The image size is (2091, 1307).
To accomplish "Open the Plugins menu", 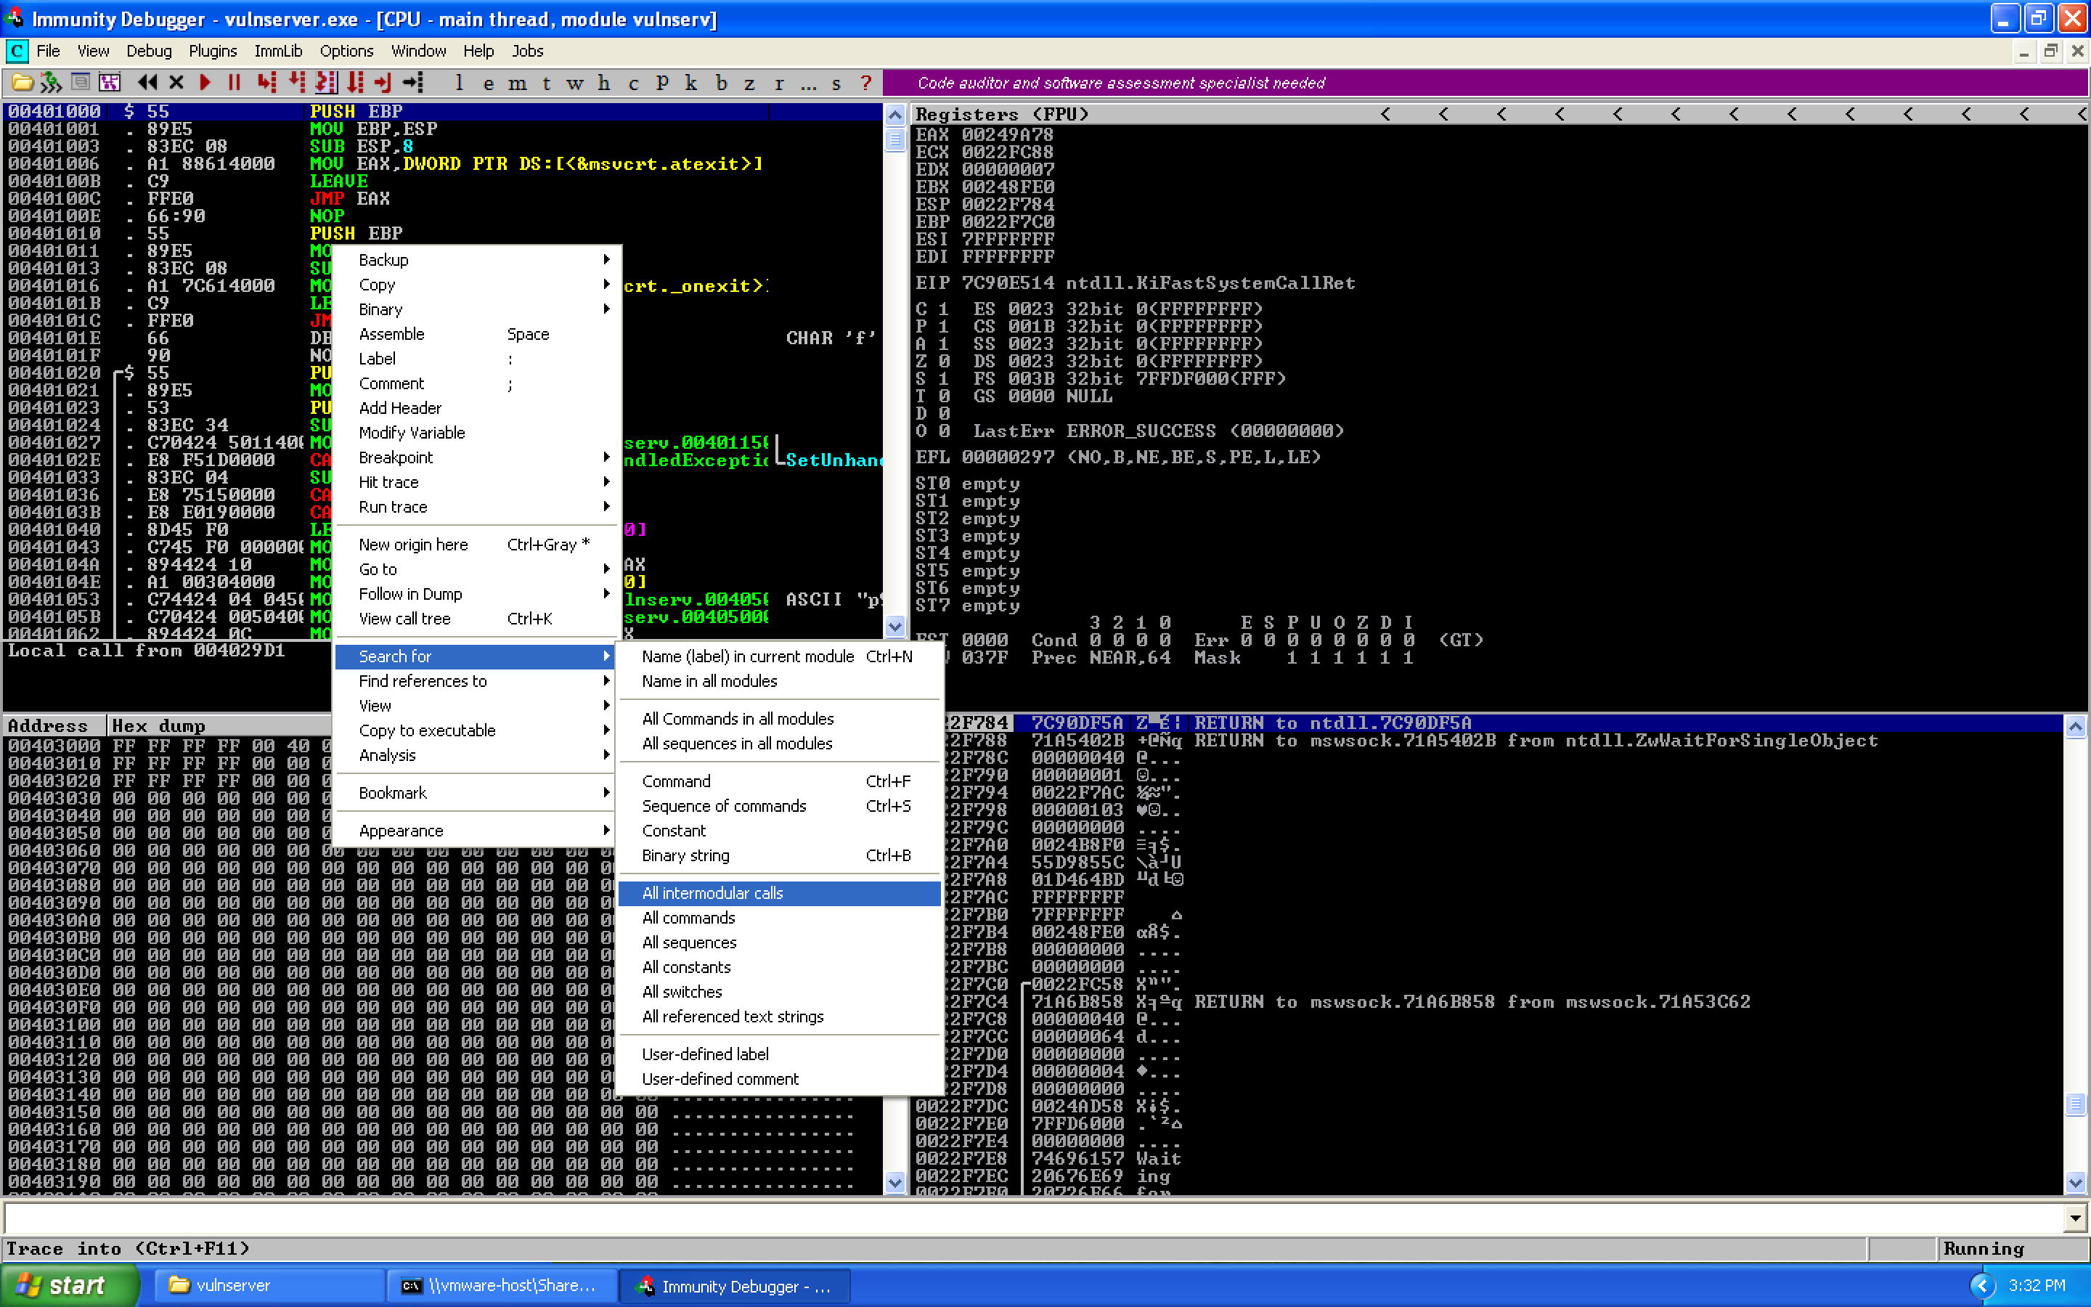I will [212, 51].
